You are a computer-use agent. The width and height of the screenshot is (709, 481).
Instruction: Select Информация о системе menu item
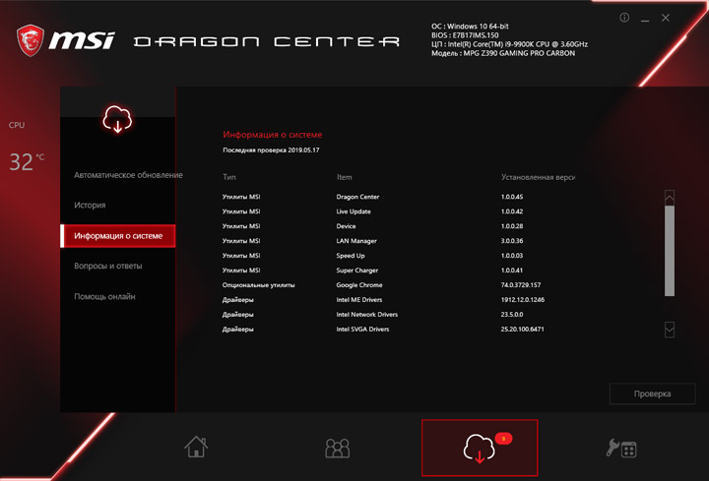(118, 236)
